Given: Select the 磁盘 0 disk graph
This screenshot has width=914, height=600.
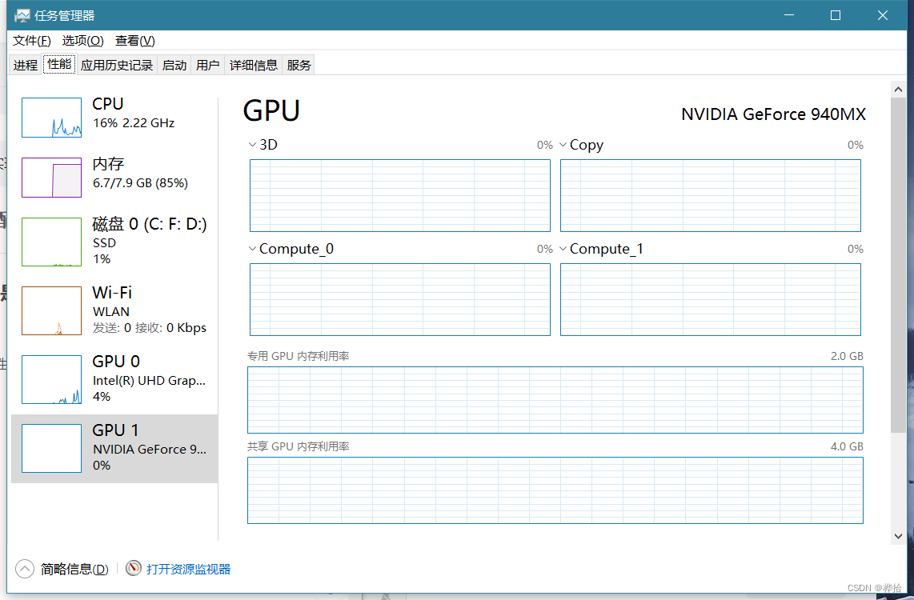Looking at the screenshot, I should (x=51, y=242).
